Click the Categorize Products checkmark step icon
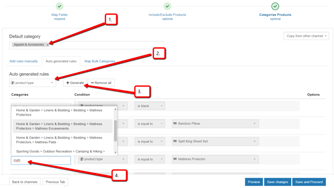The height and width of the screenshot is (188, 334). click(x=275, y=6)
